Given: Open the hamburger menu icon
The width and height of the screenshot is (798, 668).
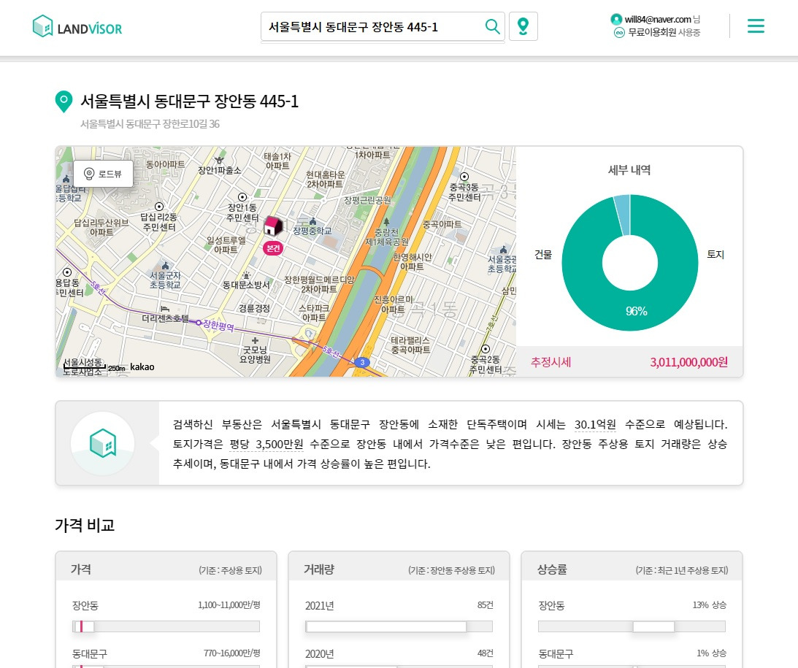Looking at the screenshot, I should (x=756, y=26).
